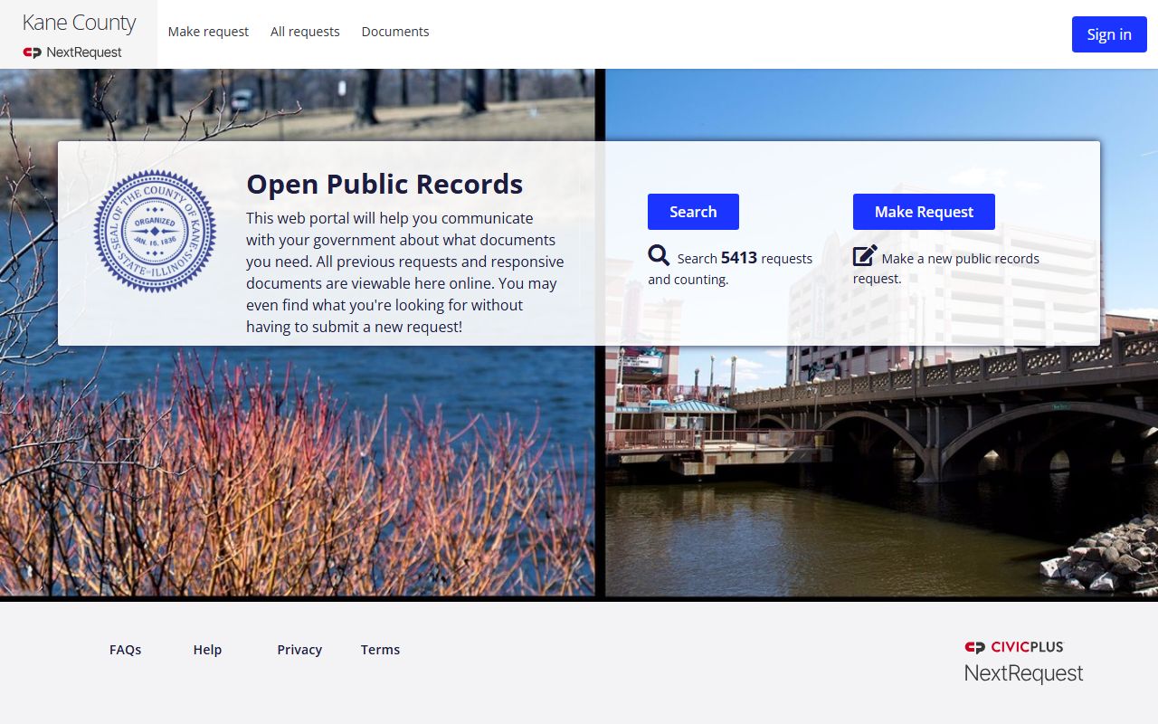Click the blue Make Request button
The height and width of the screenshot is (724, 1158).
924,212
